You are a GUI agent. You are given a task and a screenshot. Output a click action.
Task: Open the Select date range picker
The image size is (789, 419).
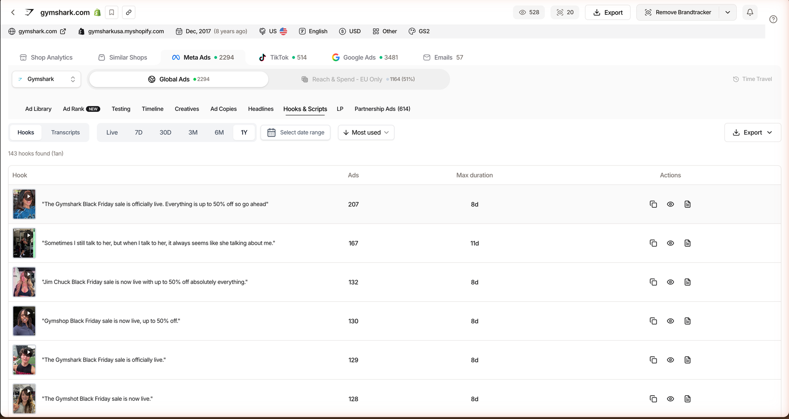click(x=295, y=132)
